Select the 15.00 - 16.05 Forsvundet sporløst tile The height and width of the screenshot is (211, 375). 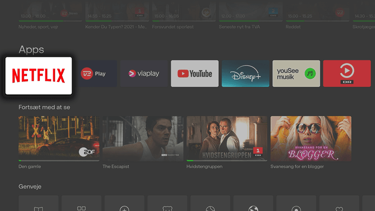click(x=184, y=12)
